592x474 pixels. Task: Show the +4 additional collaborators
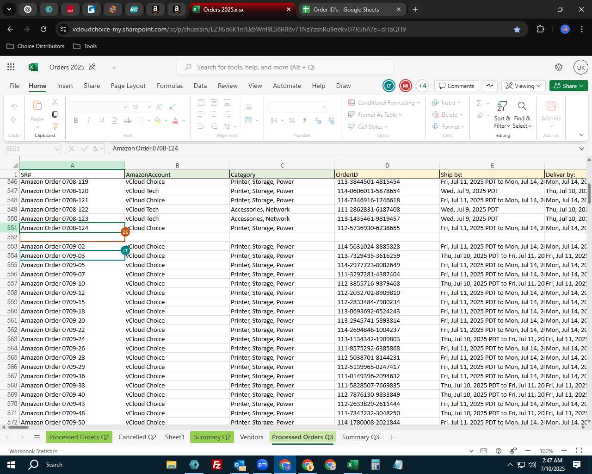(422, 86)
